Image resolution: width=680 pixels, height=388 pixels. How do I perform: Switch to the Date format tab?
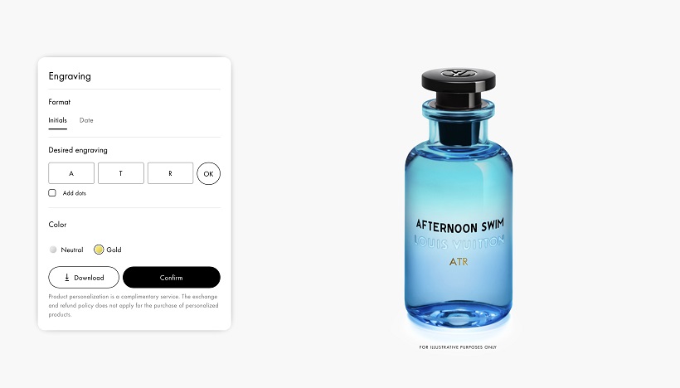point(86,120)
